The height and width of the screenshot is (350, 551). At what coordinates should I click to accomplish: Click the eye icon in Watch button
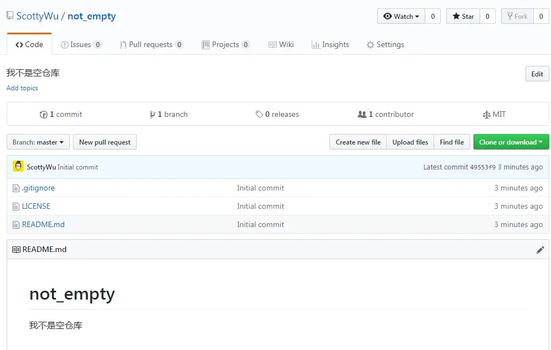click(387, 16)
